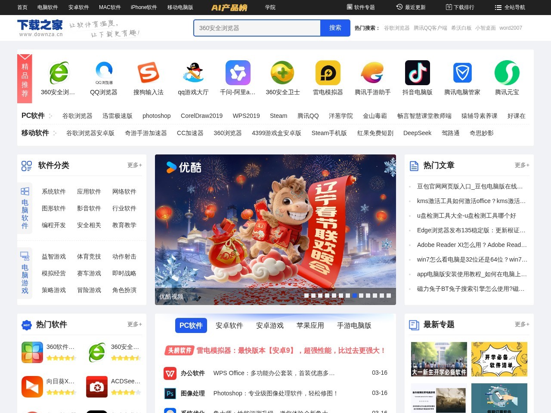Screen dimensions: 551x413
Task: Switch to the 安卓游戏 tab
Action: click(x=269, y=326)
